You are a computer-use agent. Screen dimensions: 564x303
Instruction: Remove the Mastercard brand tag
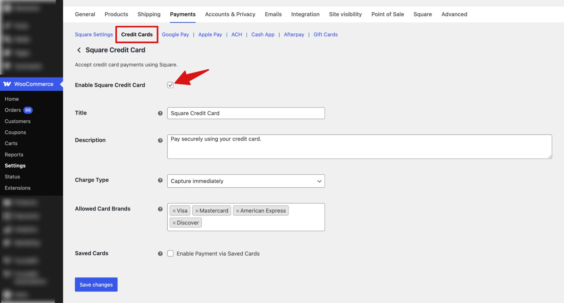[197, 211]
